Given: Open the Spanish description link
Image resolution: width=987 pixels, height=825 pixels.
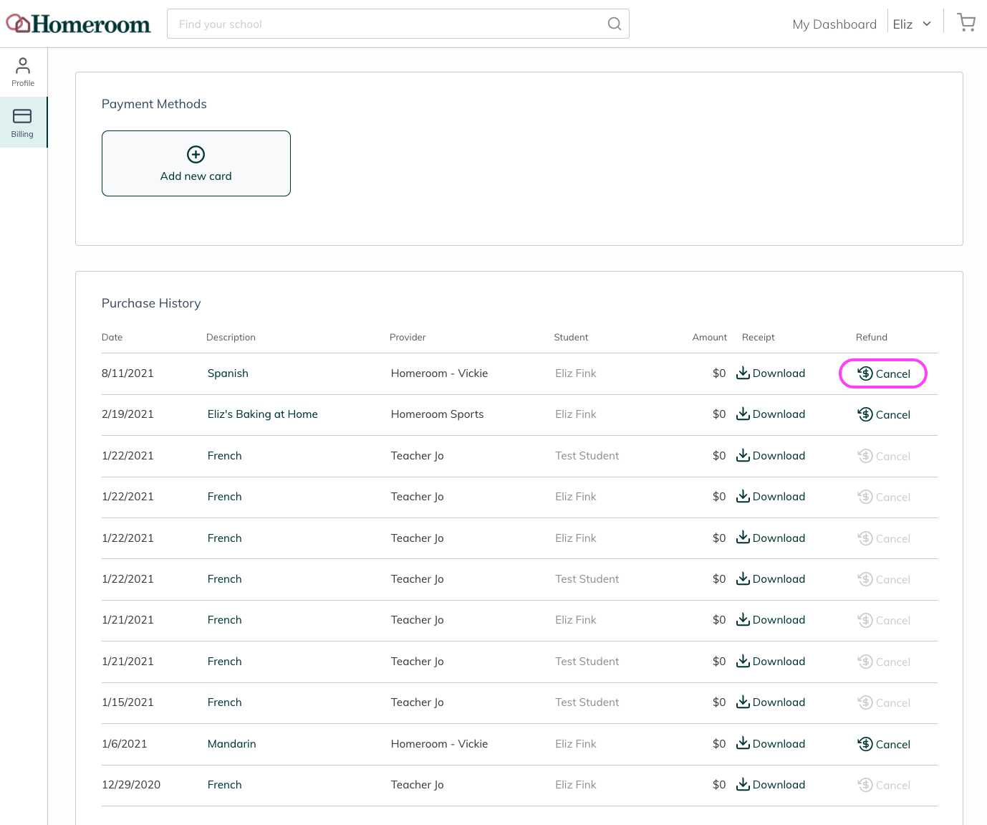Looking at the screenshot, I should coord(228,373).
